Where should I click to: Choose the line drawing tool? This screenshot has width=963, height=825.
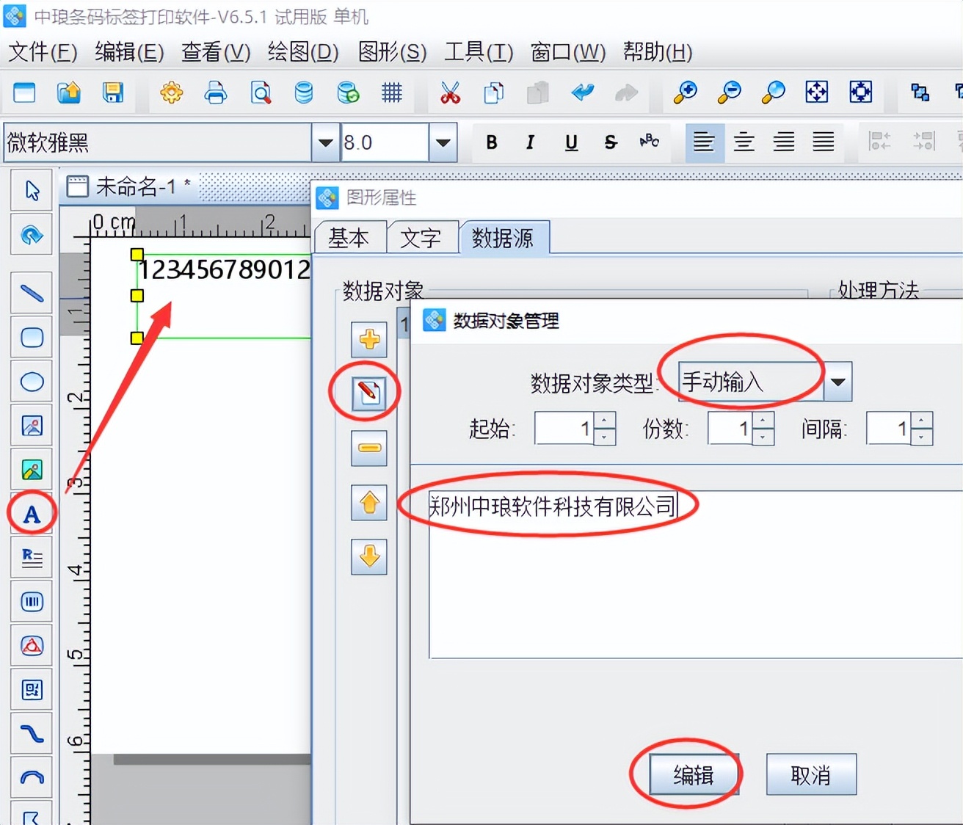(32, 292)
